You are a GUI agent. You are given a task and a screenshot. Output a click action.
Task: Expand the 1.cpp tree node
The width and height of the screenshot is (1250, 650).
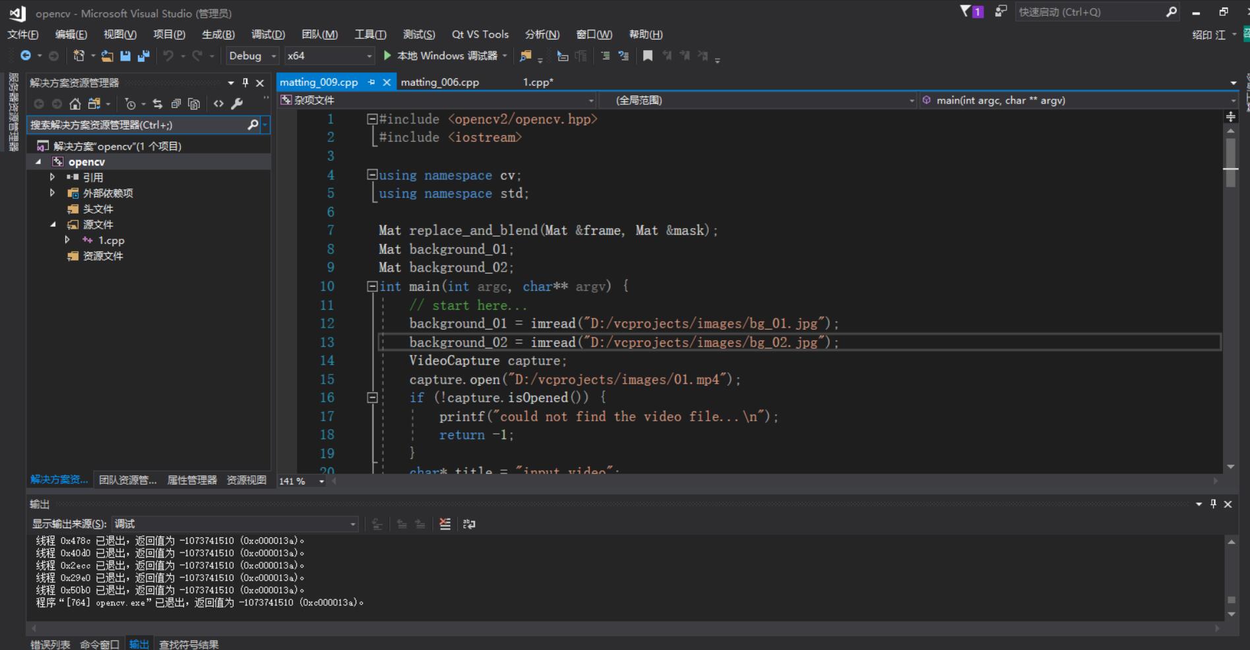click(67, 240)
